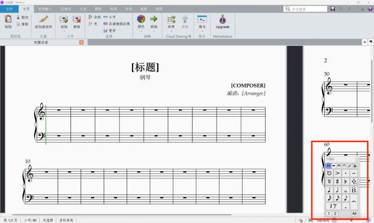Click the Upgrade Marketplace icon
374x223 pixels.
[222, 19]
